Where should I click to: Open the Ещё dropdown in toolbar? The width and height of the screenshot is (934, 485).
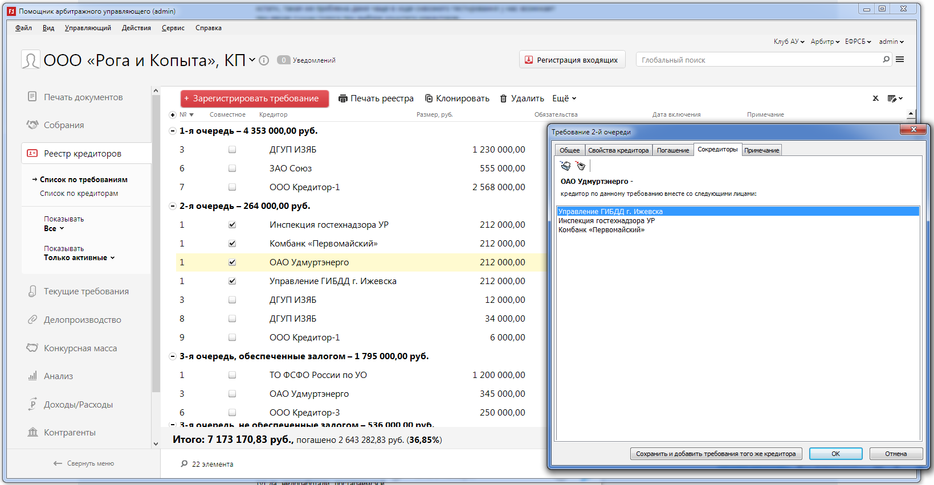[x=564, y=98]
